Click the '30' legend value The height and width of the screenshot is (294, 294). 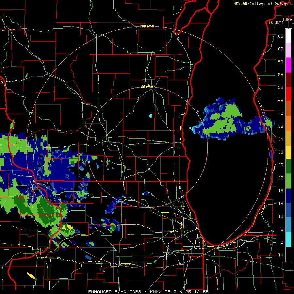281,152
